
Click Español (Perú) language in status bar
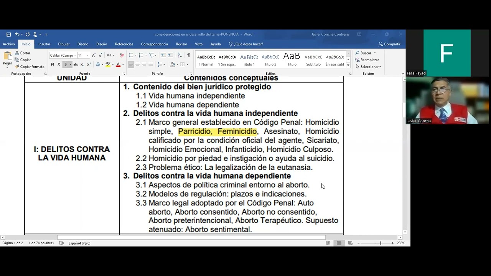pyautogui.click(x=79, y=243)
